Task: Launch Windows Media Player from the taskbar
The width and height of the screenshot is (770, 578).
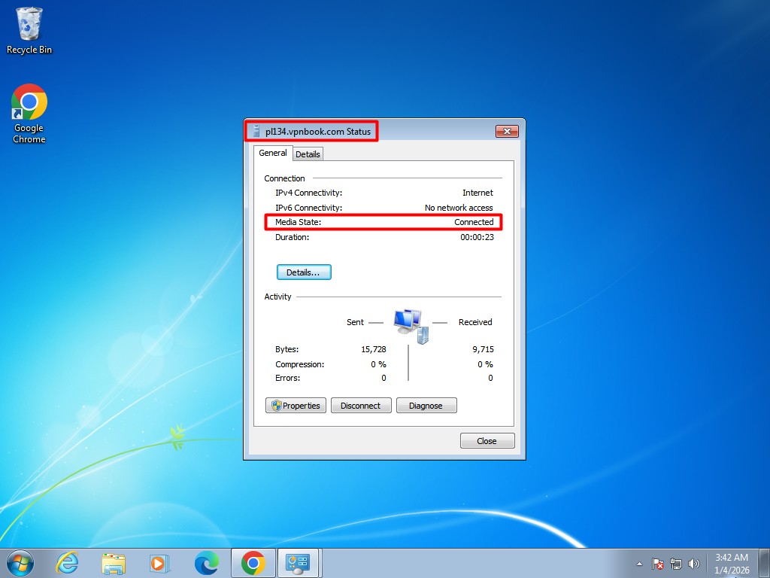Action: coord(159,563)
